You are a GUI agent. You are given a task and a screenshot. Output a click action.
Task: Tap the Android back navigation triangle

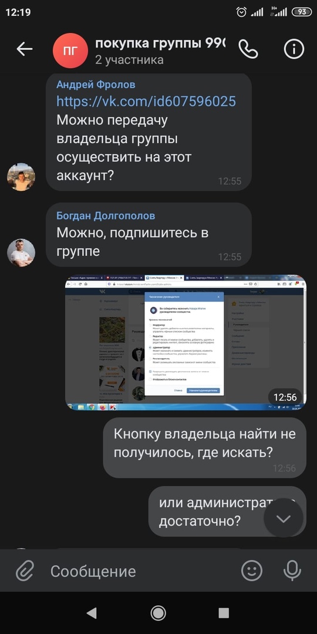(92, 613)
